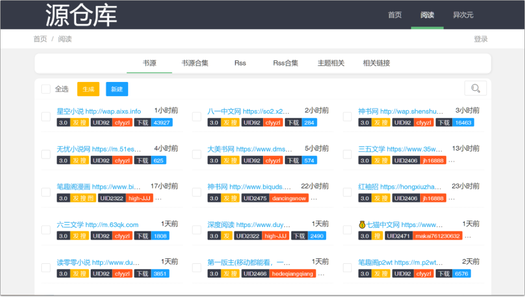The width and height of the screenshot is (525, 297).
Task: Click the UID2475 dancingsnow tag under 神书网
Action: (274, 199)
